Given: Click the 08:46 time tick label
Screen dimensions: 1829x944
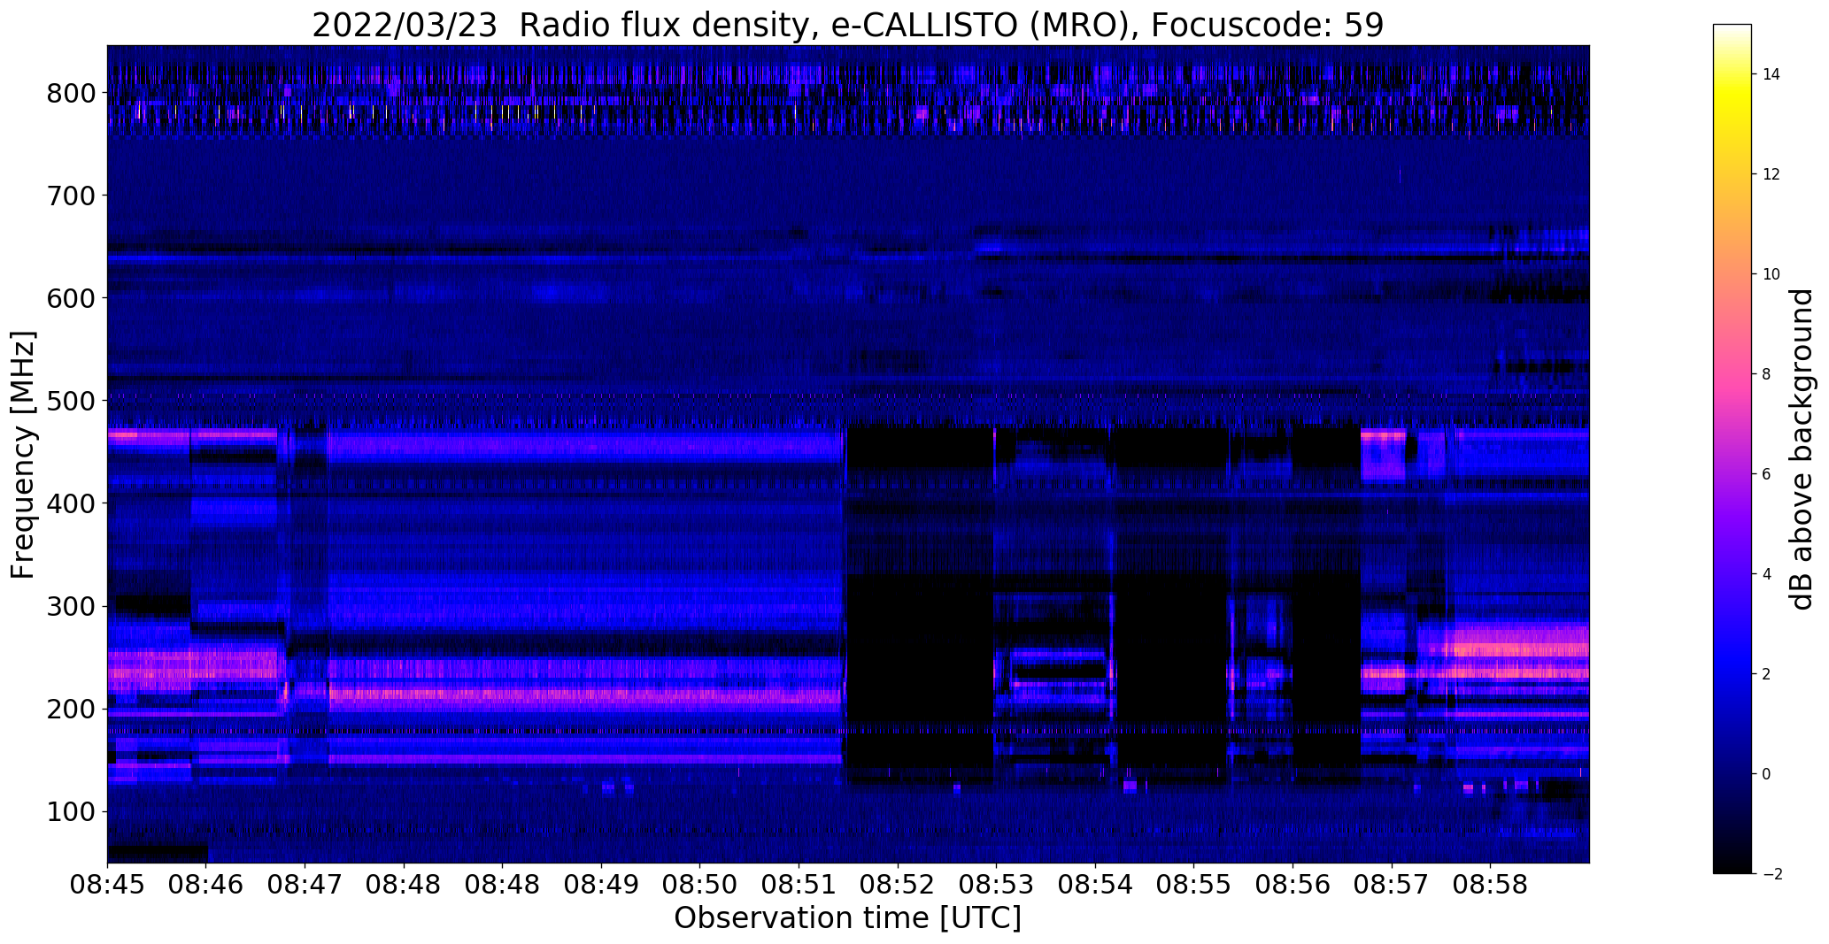Looking at the screenshot, I should 206,886.
